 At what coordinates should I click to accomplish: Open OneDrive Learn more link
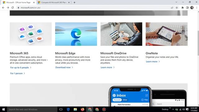pyautogui.click(x=108, y=68)
